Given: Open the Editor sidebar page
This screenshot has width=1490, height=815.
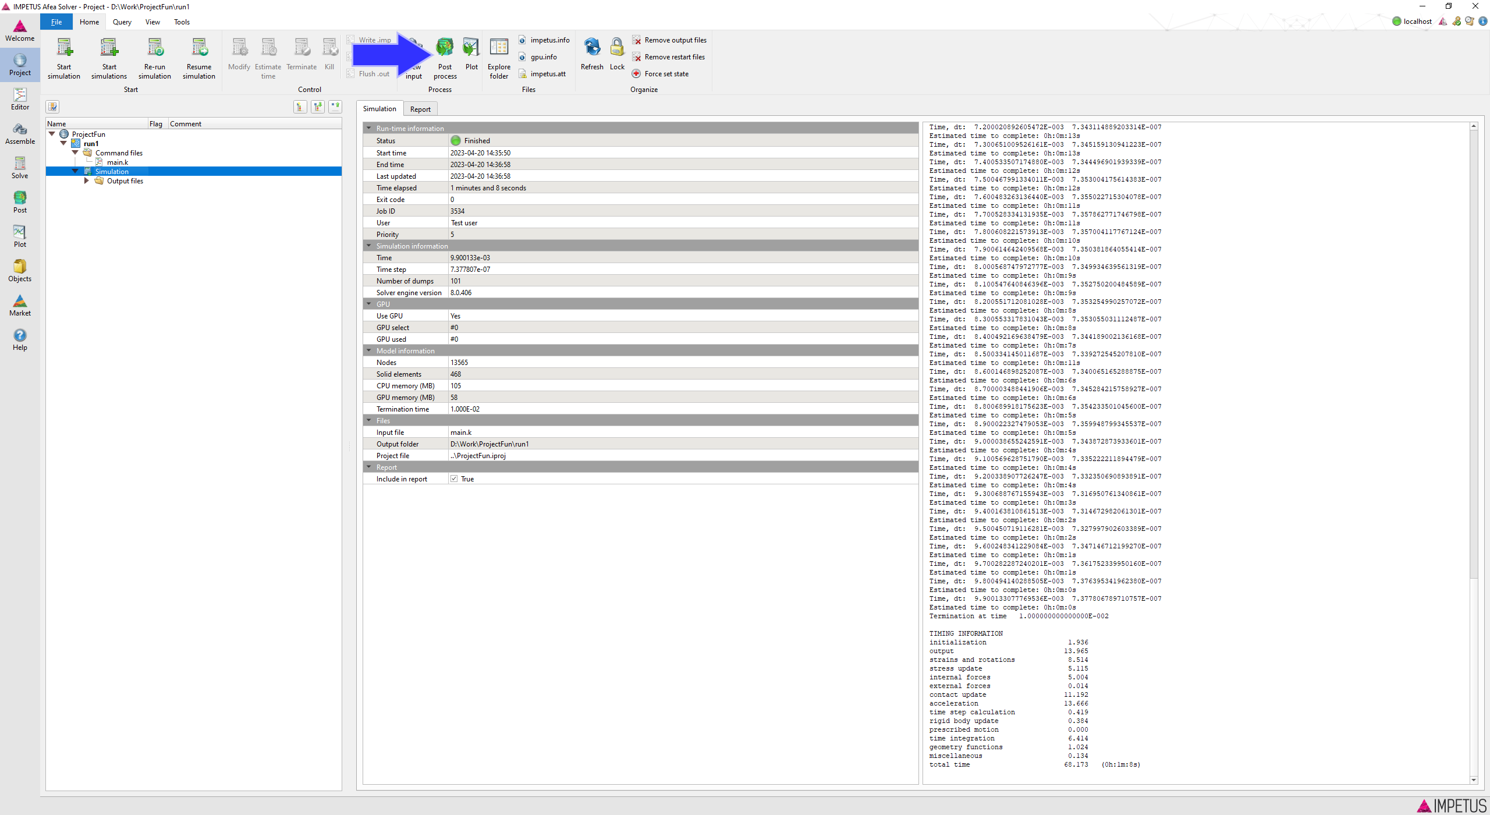Looking at the screenshot, I should (x=20, y=100).
